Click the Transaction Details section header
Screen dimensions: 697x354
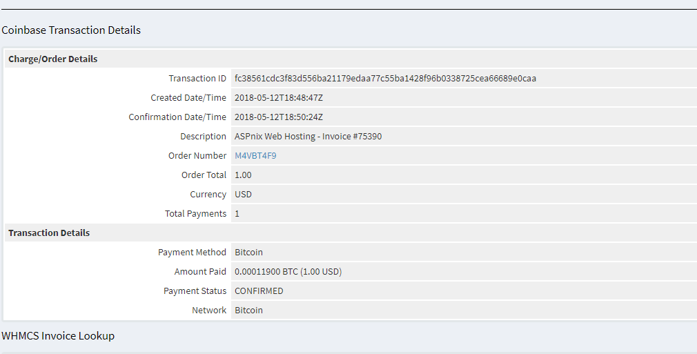tap(49, 233)
